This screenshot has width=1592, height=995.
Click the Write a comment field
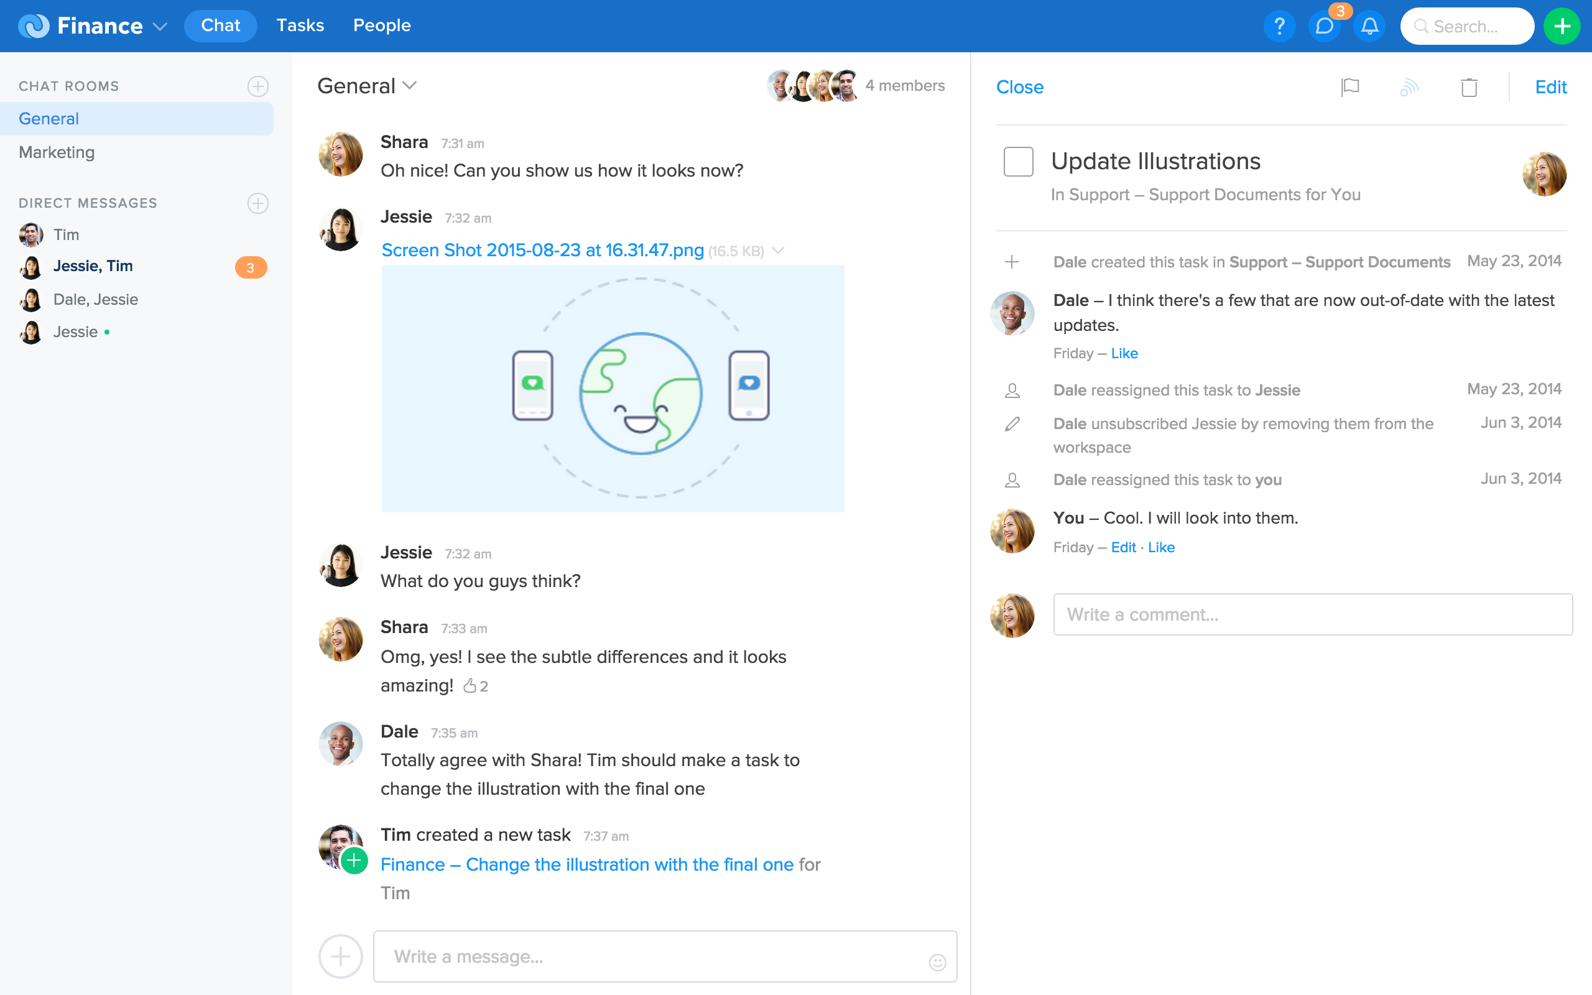tap(1312, 614)
